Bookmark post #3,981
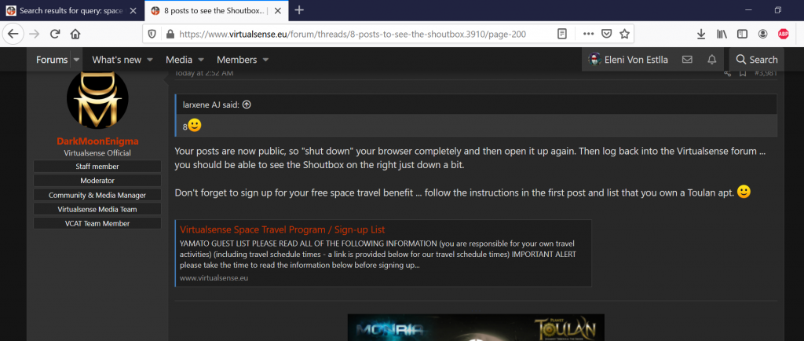The image size is (804, 341). coord(743,73)
